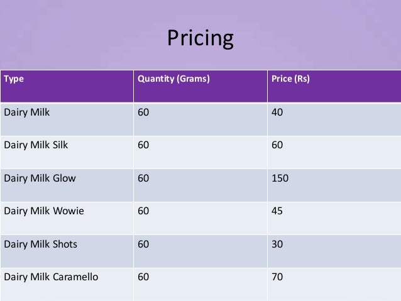Select the price 45 cell

coord(277,211)
